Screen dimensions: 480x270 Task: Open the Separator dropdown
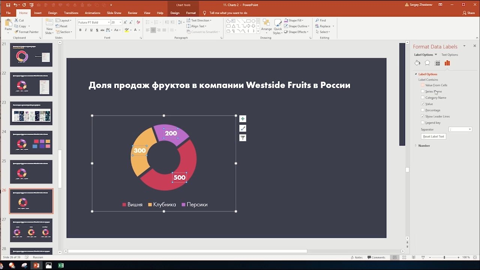click(460, 129)
